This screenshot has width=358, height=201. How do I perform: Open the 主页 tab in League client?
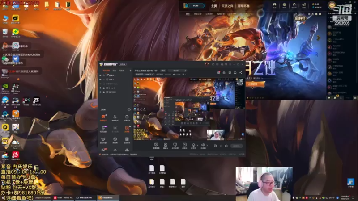(214, 6)
